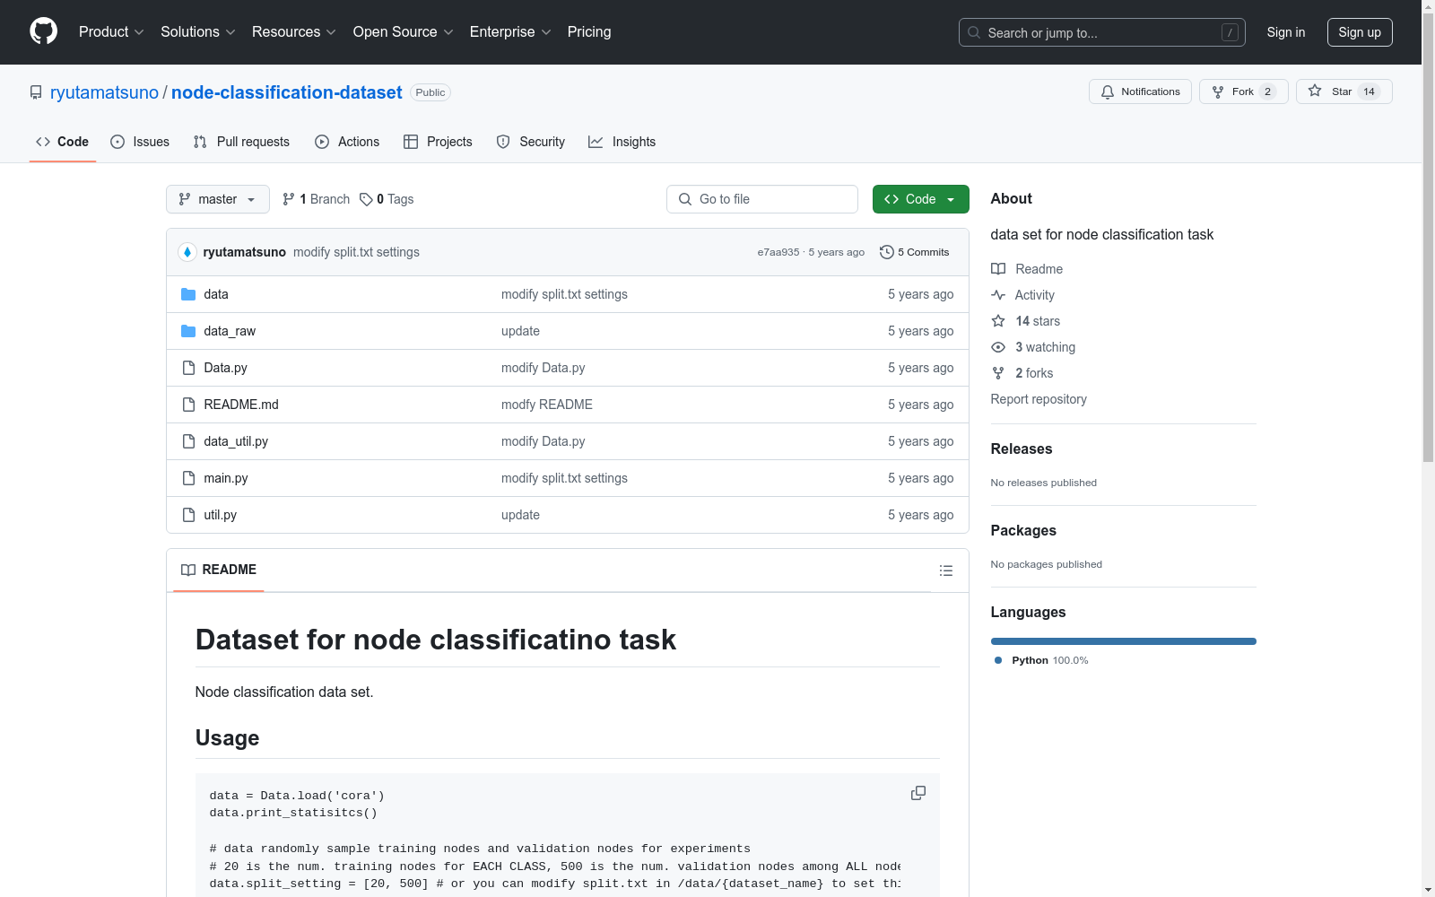Open the main.py file
Viewport: 1435px width, 897px height.
click(x=226, y=478)
